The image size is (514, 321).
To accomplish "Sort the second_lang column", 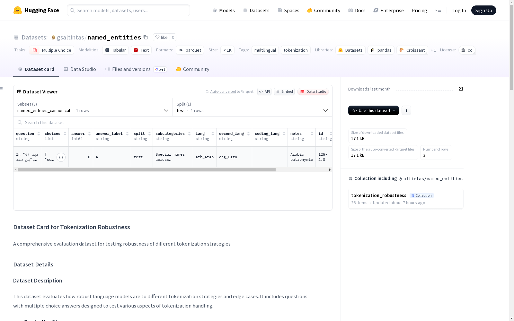I will pos(248,134).
